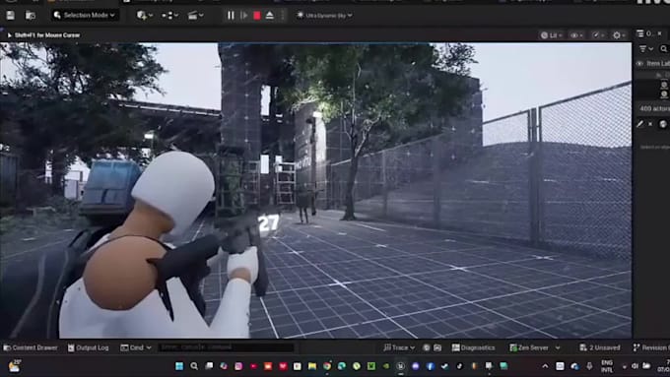Open the globe World Settings tab
Viewport: 670px width, 377px height.
pyautogui.click(x=663, y=124)
